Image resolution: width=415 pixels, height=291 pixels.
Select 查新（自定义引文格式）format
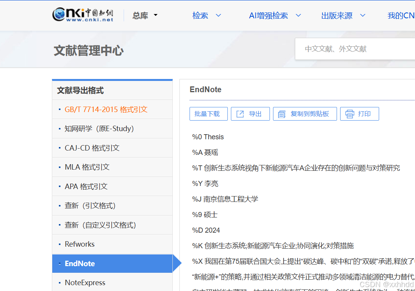coord(112,225)
